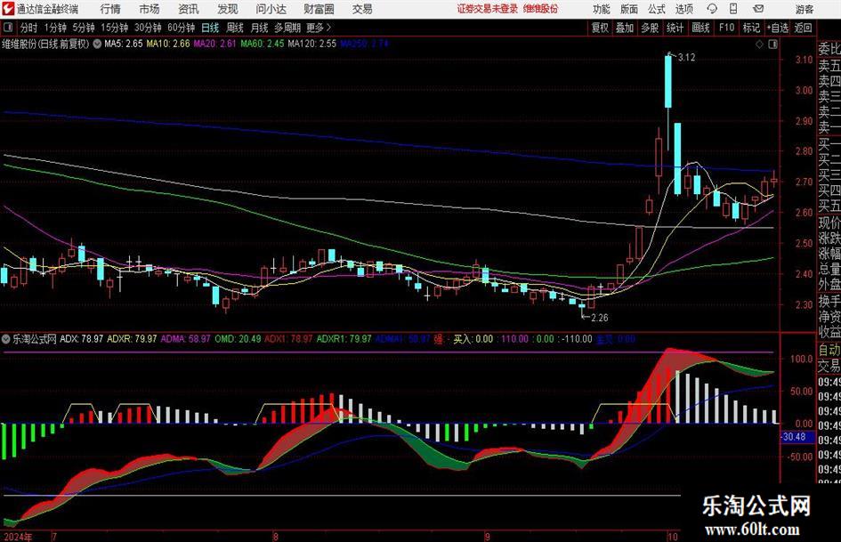Click the 标记 mark toolbar button

751,28
